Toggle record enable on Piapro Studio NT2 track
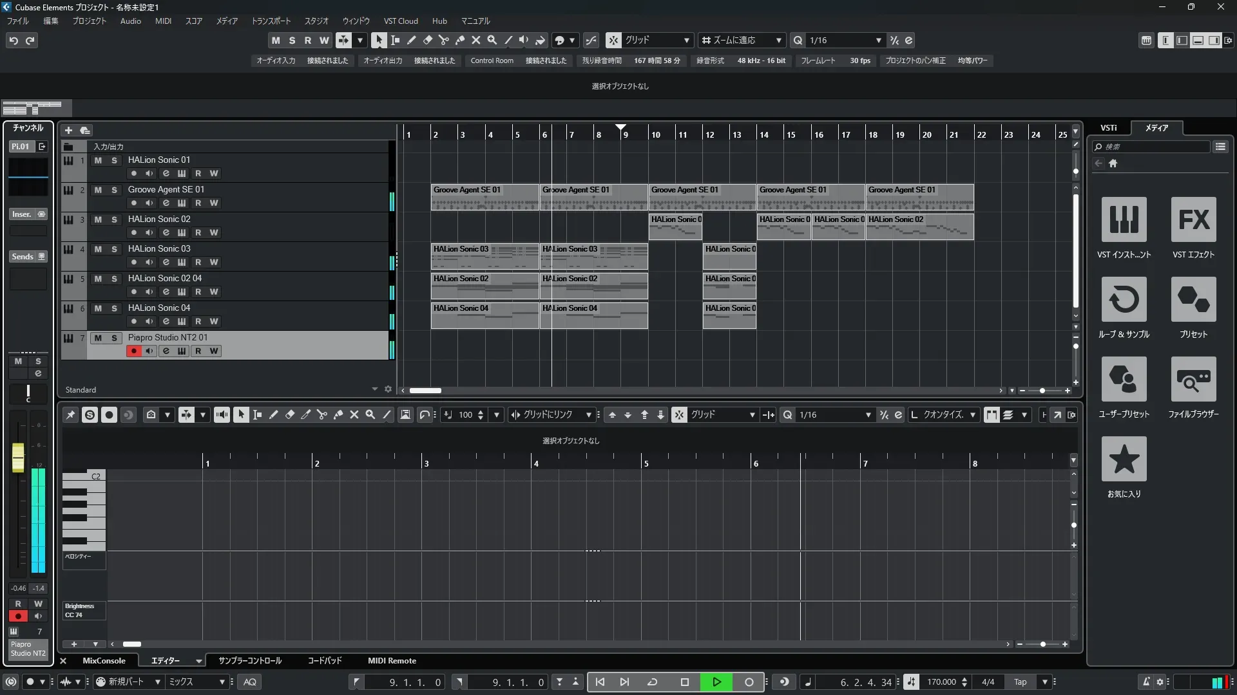 [133, 351]
